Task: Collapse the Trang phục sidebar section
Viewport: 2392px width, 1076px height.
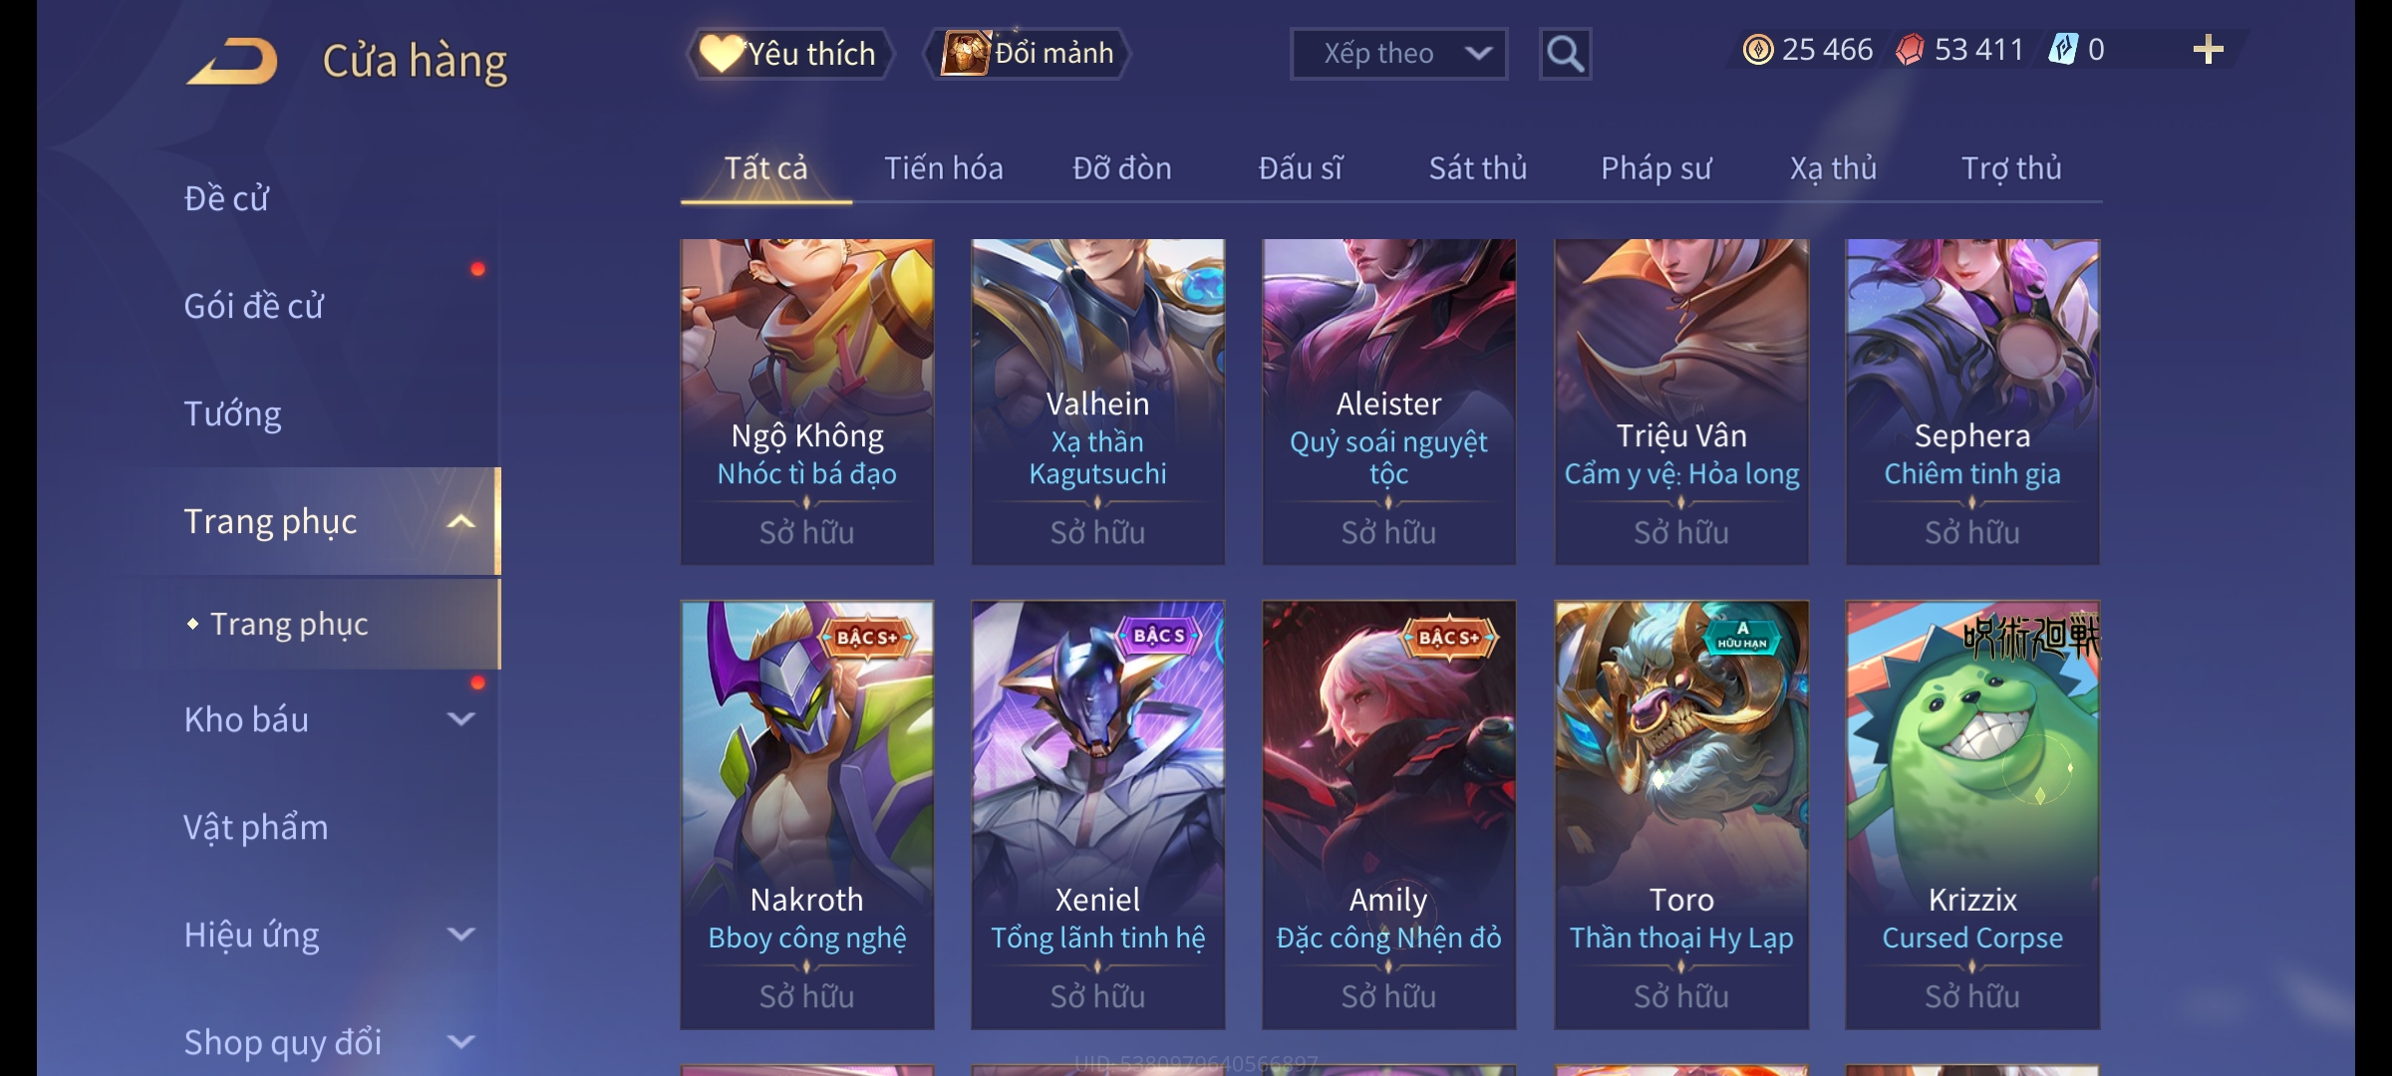Action: tap(460, 521)
